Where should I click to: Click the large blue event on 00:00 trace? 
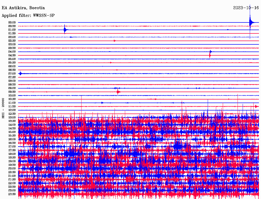tap(251, 23)
